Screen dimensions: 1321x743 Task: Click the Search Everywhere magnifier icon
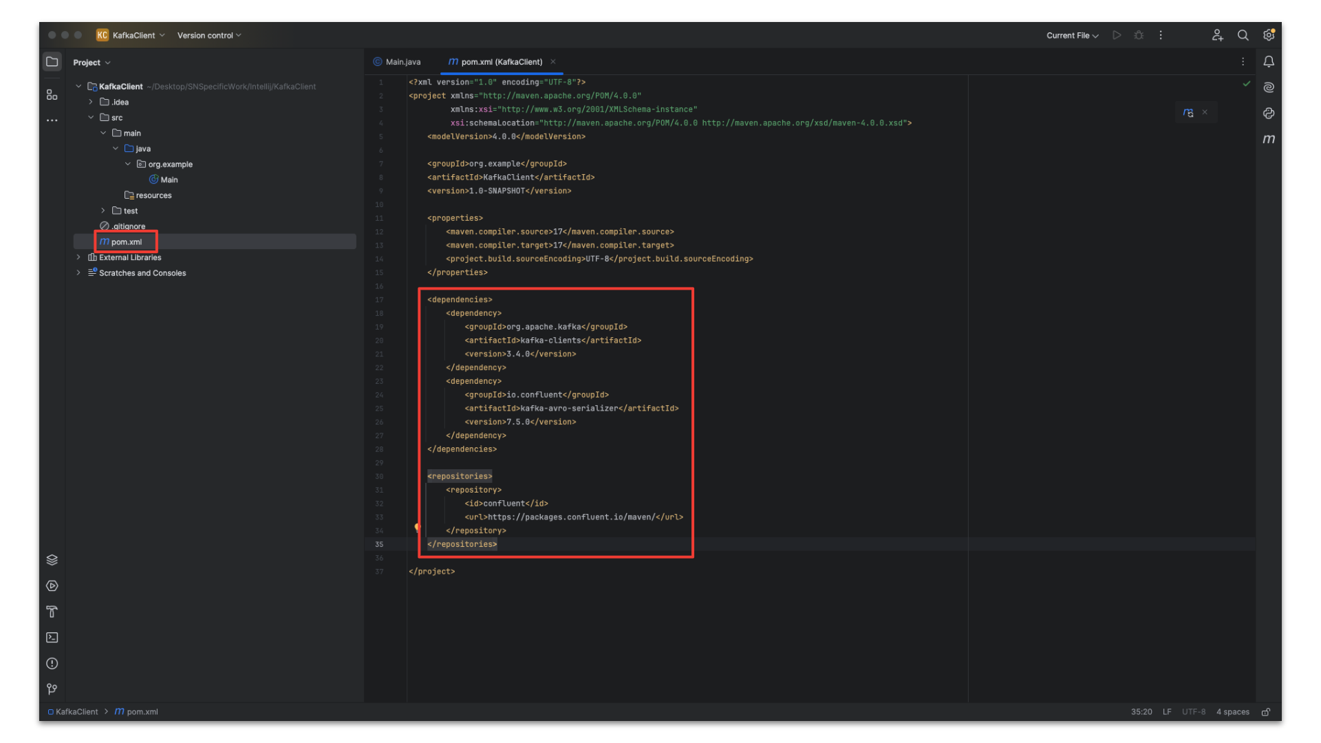click(1243, 35)
